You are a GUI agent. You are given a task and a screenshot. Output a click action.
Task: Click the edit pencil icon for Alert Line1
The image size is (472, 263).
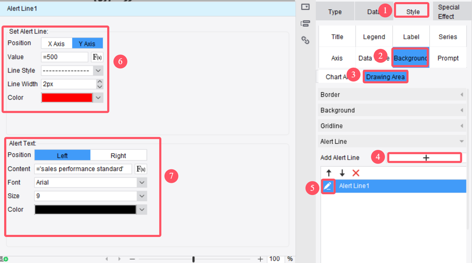[328, 187]
